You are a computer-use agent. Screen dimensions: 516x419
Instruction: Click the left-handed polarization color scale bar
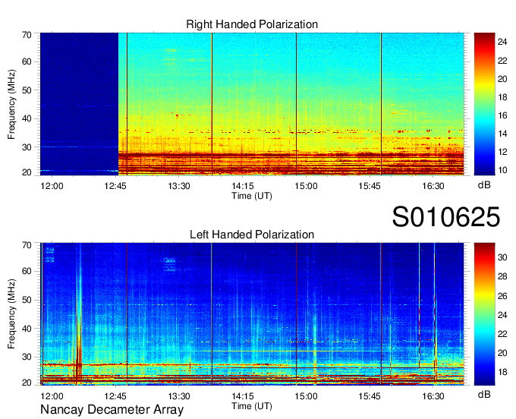pyautogui.click(x=484, y=314)
